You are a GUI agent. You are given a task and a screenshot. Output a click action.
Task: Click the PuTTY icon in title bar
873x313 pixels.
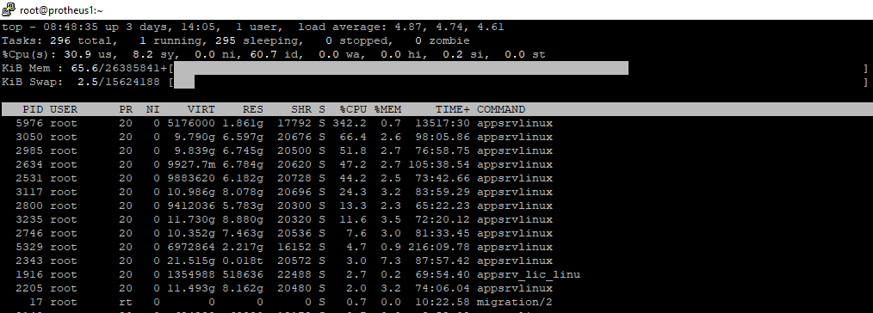click(9, 9)
